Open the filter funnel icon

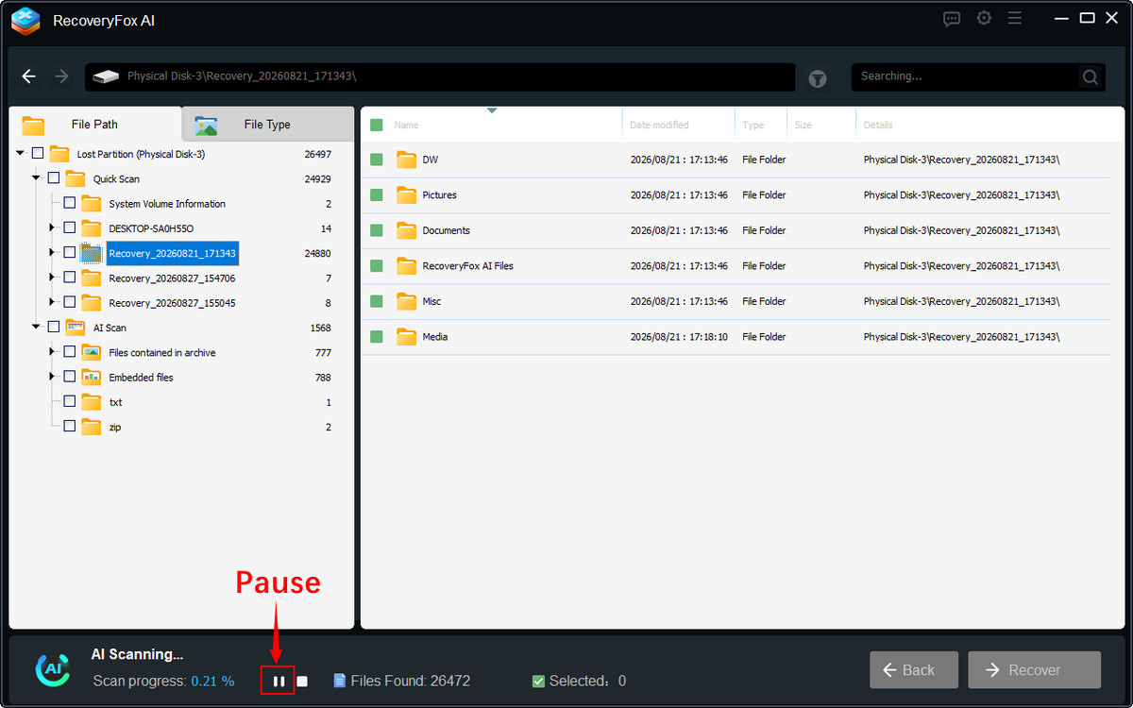[x=818, y=79]
